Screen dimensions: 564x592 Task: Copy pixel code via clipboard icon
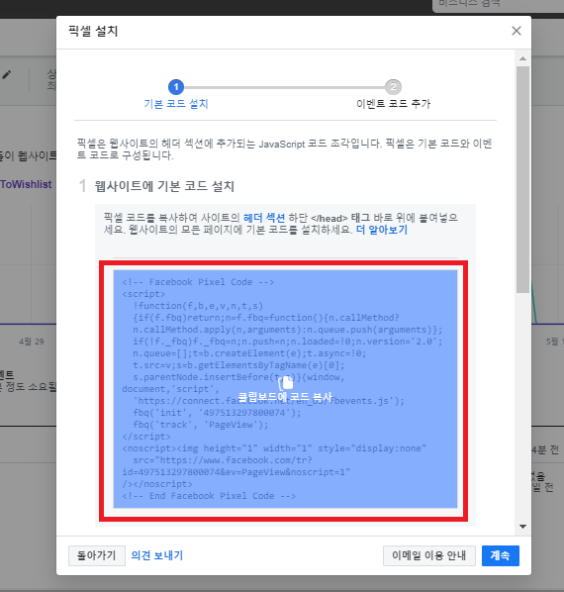pyautogui.click(x=286, y=383)
